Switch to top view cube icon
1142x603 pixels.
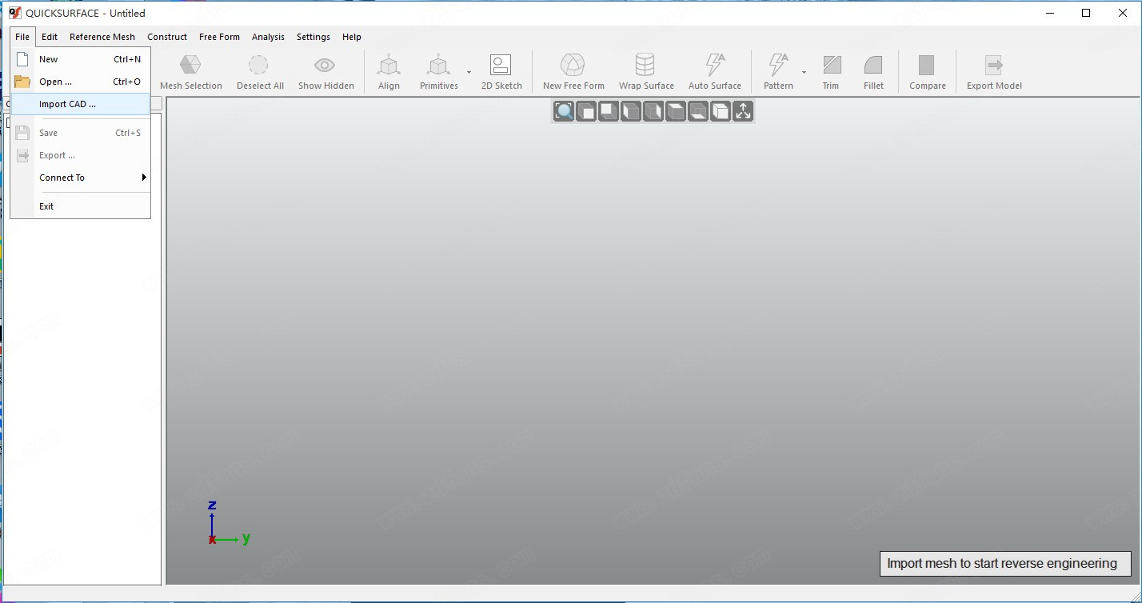click(x=676, y=111)
